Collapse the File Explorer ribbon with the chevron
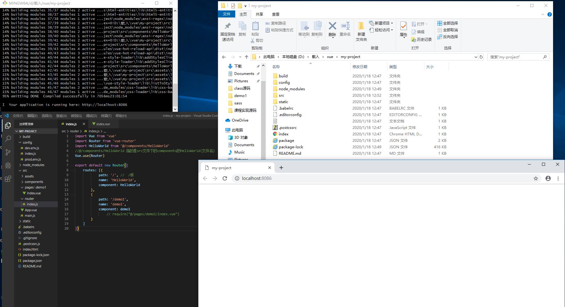 coord(543,14)
